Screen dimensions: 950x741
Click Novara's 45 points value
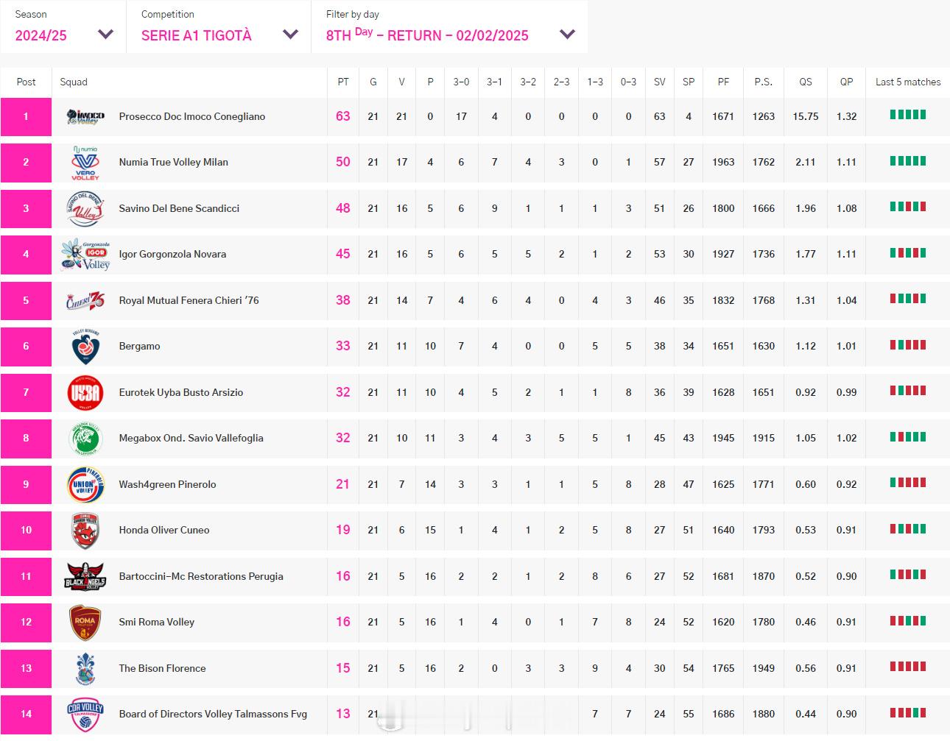point(343,254)
